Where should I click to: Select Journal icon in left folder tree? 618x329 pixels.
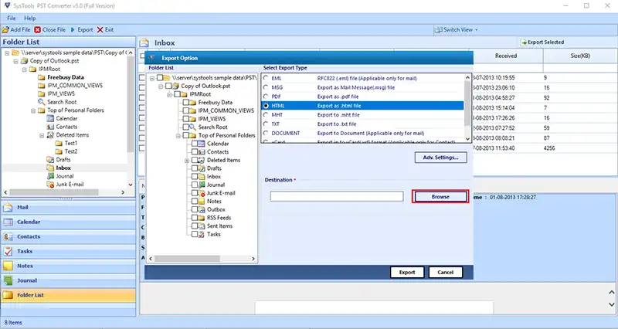[x=50, y=176]
